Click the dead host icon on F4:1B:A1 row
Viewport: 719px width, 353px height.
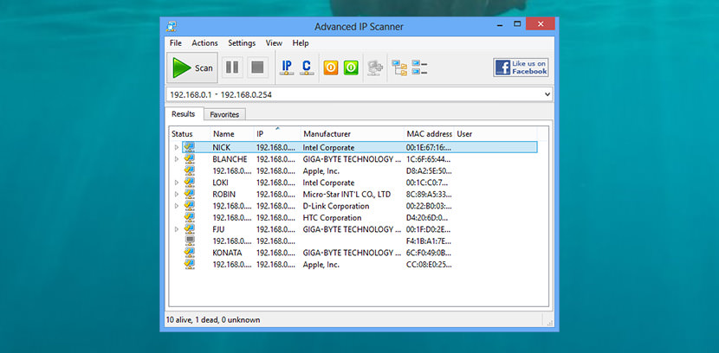point(190,241)
